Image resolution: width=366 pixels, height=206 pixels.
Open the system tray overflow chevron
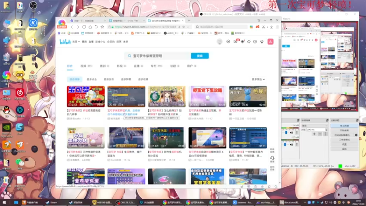pos(305,202)
